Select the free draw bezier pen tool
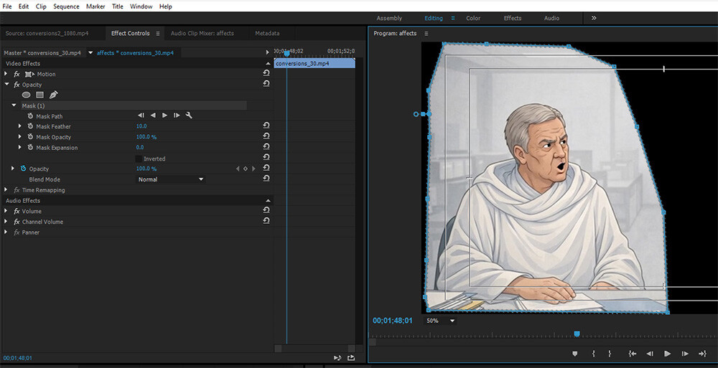Image resolution: width=718 pixels, height=368 pixels. 54,95
